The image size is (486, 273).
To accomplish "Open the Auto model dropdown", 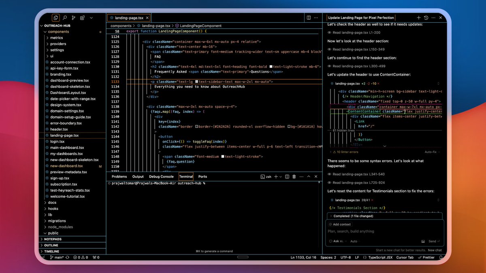I will tap(355, 241).
